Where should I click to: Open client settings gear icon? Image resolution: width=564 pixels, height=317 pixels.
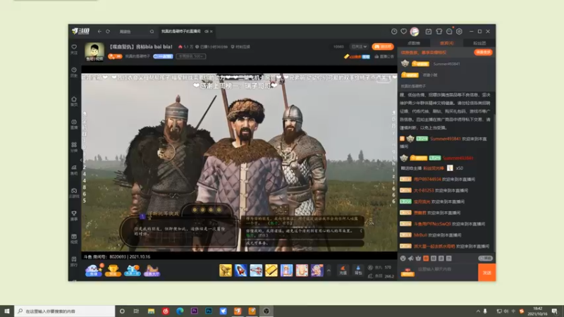coord(460,31)
